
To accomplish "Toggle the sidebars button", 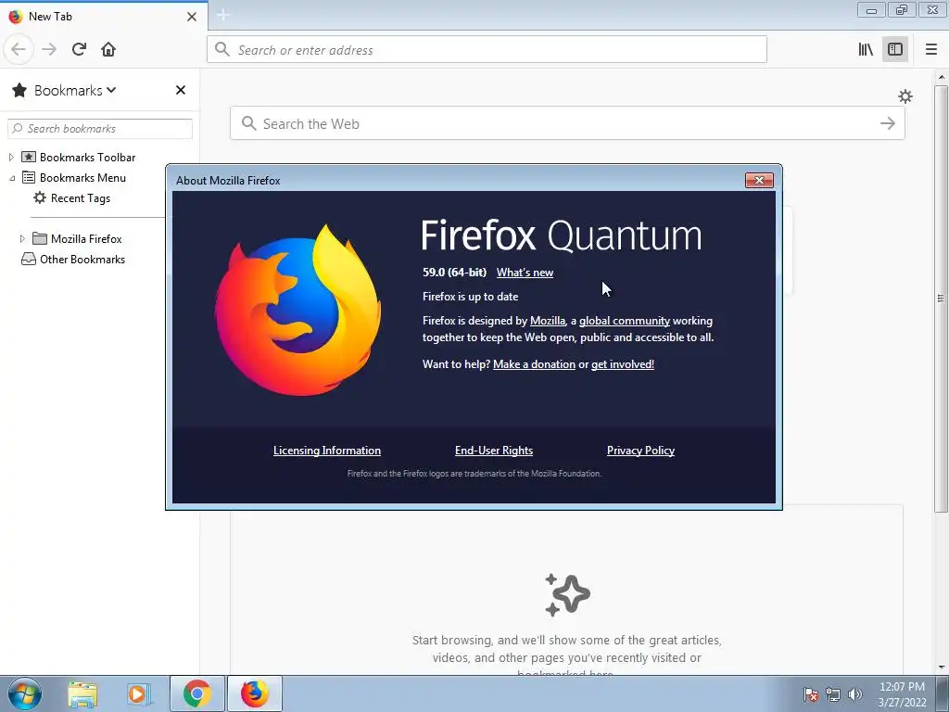I will (895, 50).
